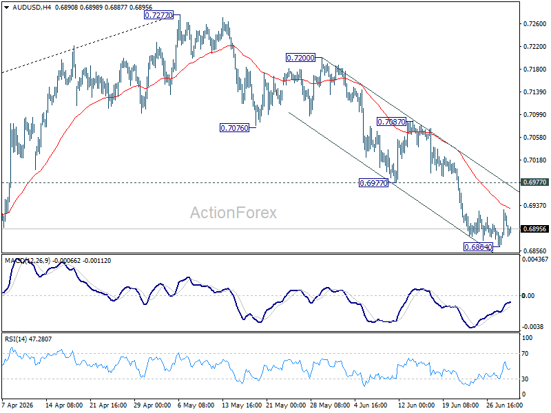Click the 0.70180 price axis value
Viewport: 551px width, 413px height.
(535, 160)
